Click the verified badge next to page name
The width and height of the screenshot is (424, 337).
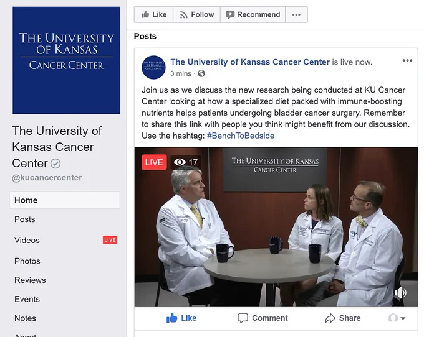tap(55, 164)
